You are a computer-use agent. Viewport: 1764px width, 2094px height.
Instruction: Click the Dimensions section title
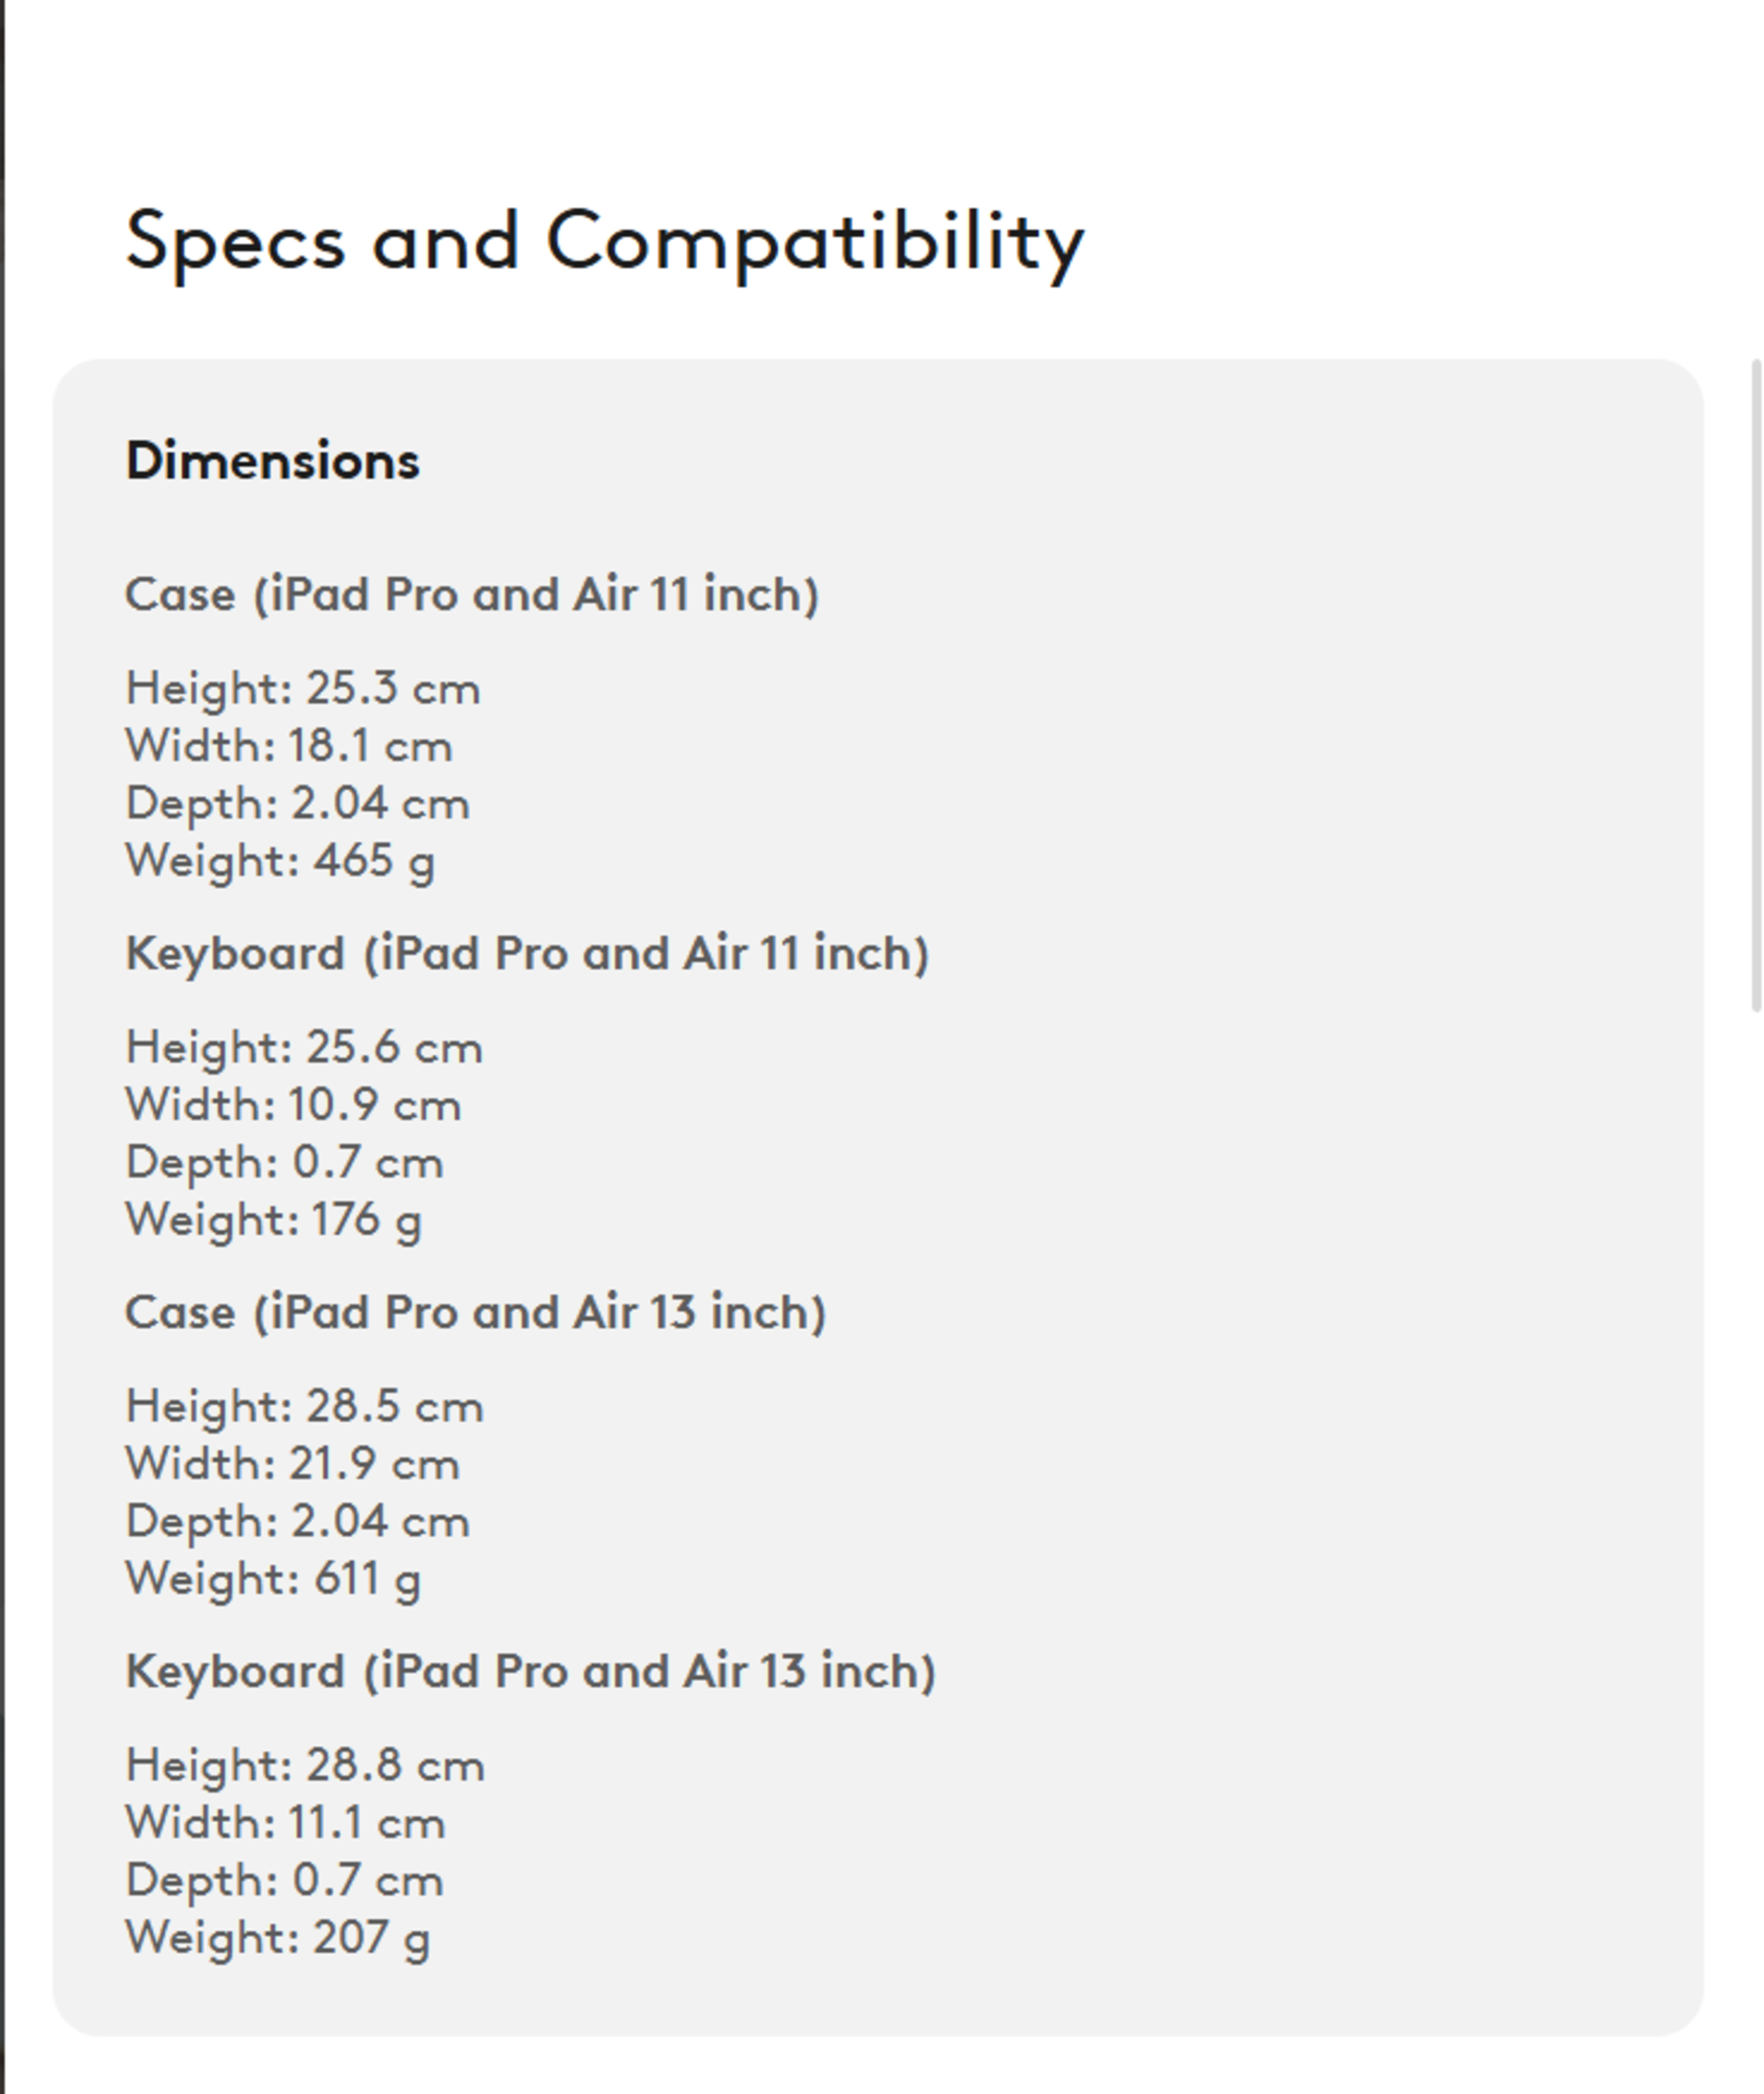click(272, 461)
